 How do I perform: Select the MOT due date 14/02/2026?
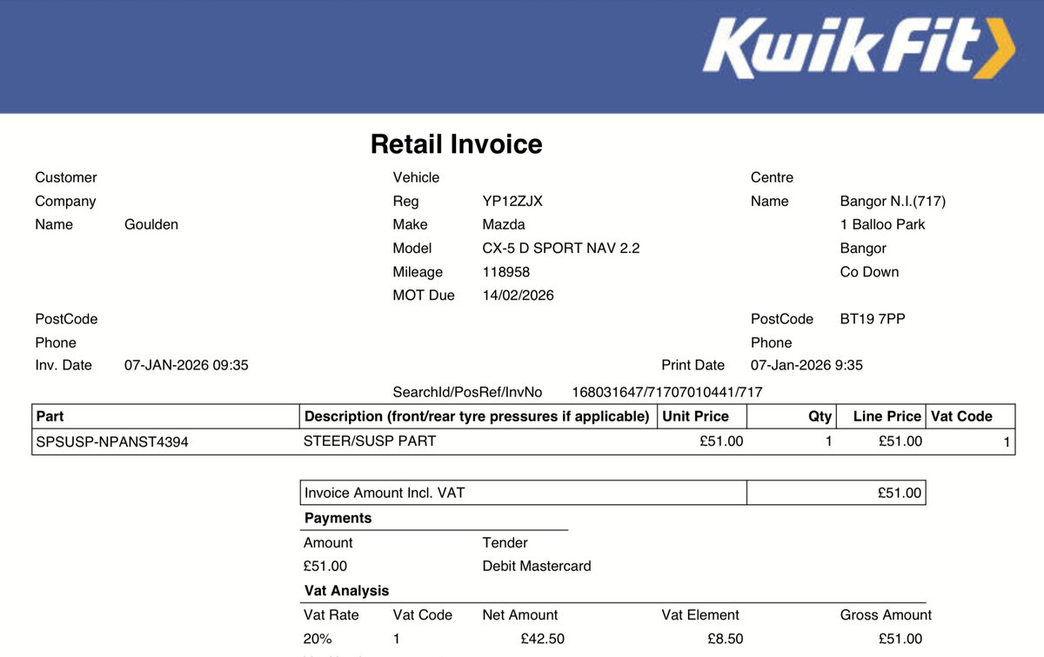pos(518,295)
